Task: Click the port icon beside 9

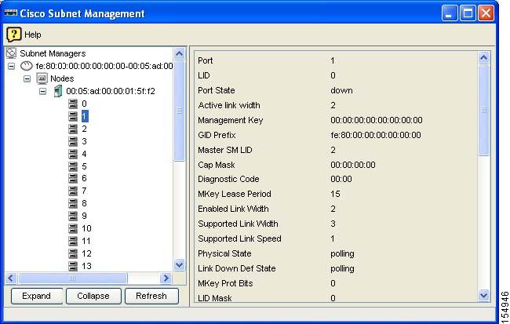Action: (73, 216)
